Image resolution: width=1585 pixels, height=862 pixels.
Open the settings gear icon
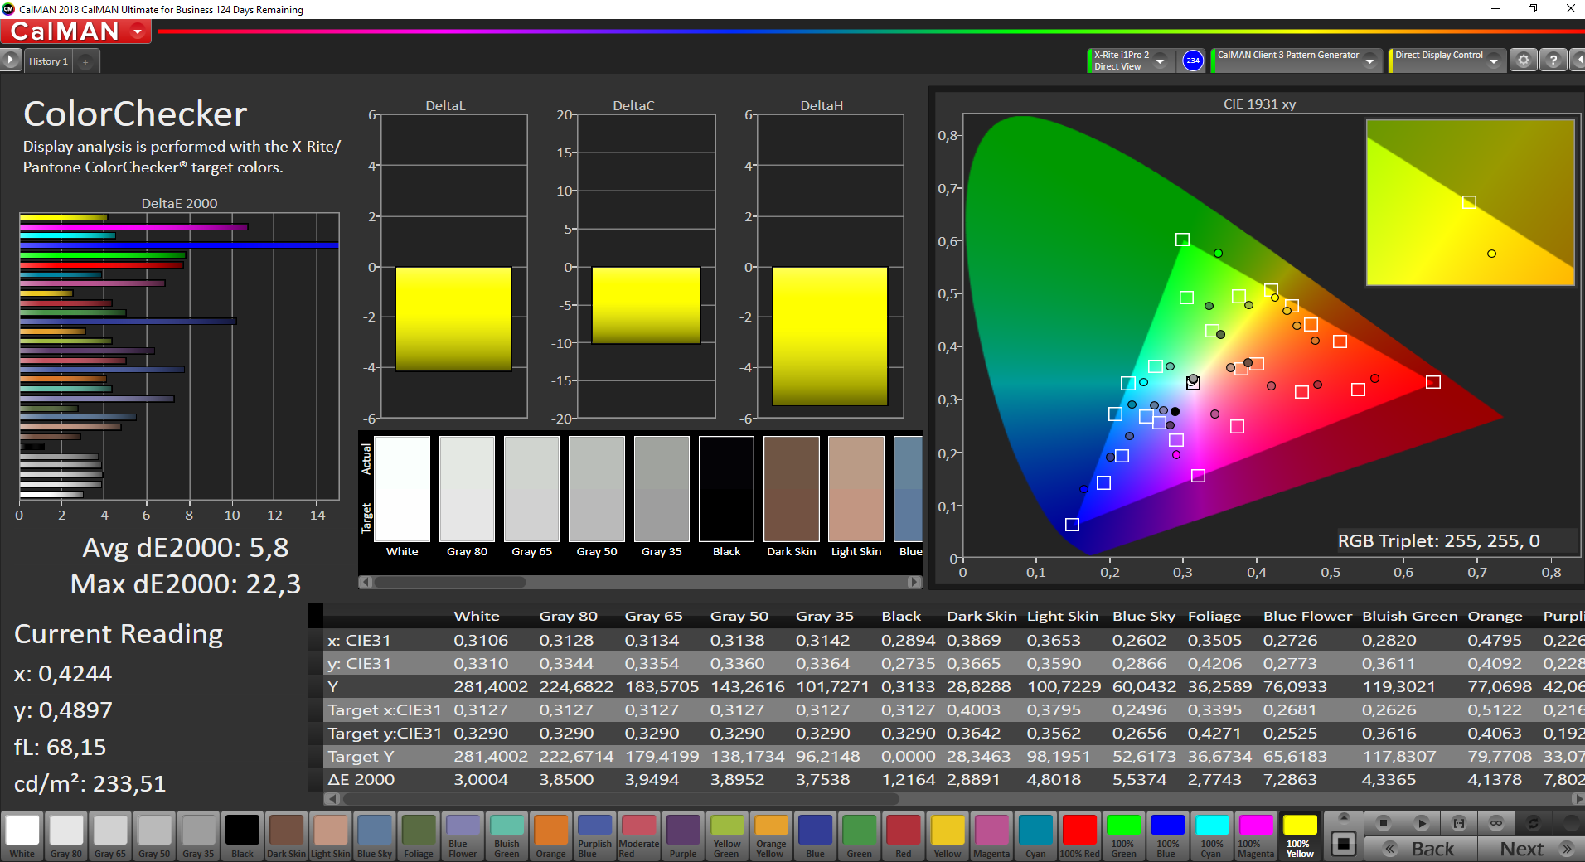click(1524, 61)
